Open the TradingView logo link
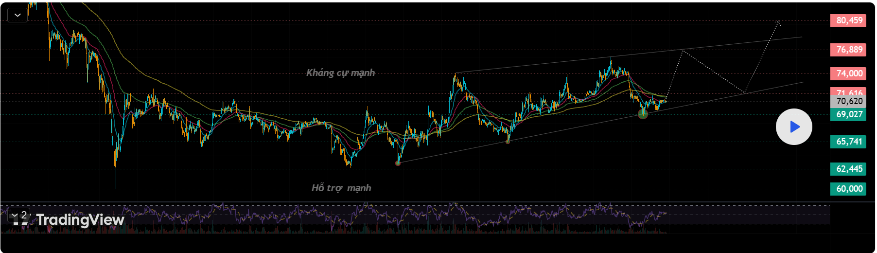This screenshot has height=253, width=877. pyautogui.click(x=69, y=220)
